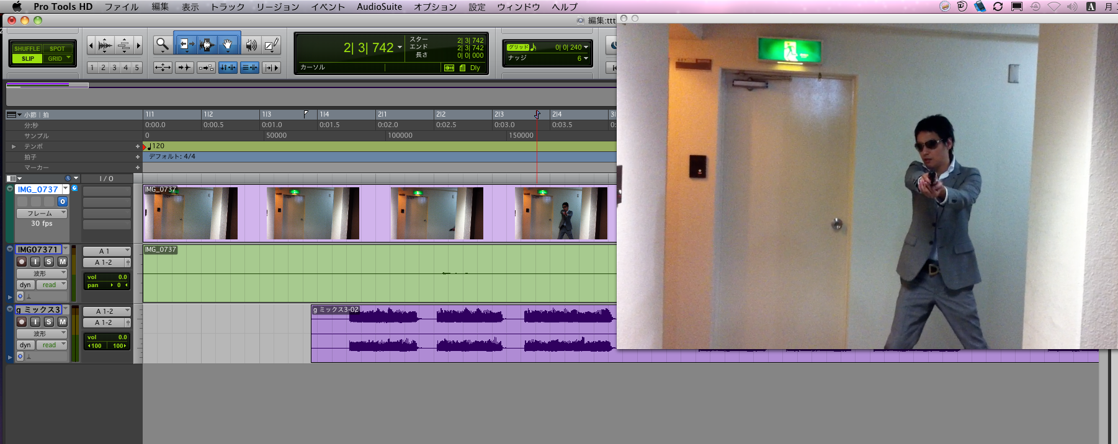Open the ruler view selector beside 小節｜拍
The height and width of the screenshot is (444, 1118).
coord(14,115)
